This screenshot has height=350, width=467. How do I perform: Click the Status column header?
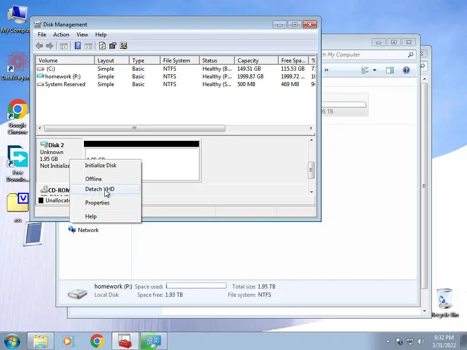[x=217, y=61]
